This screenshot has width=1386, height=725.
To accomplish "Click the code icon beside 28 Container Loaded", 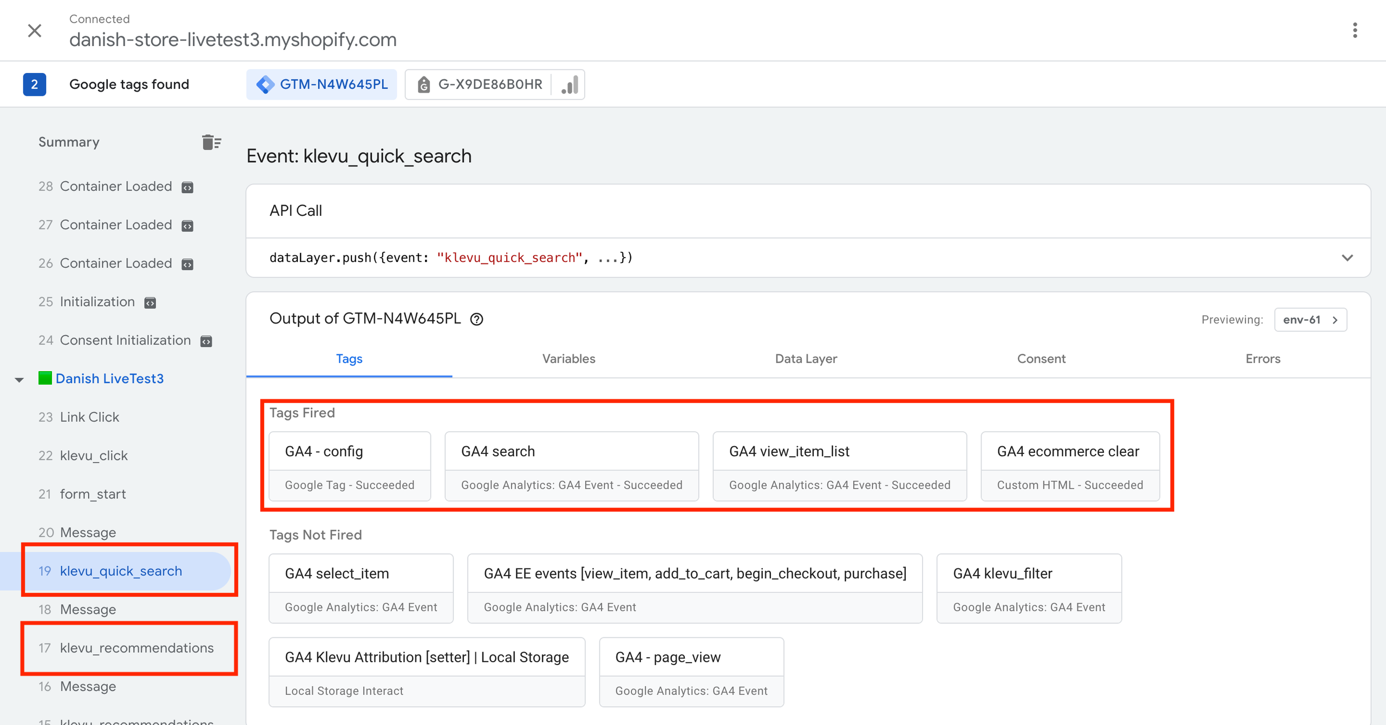I will (187, 187).
